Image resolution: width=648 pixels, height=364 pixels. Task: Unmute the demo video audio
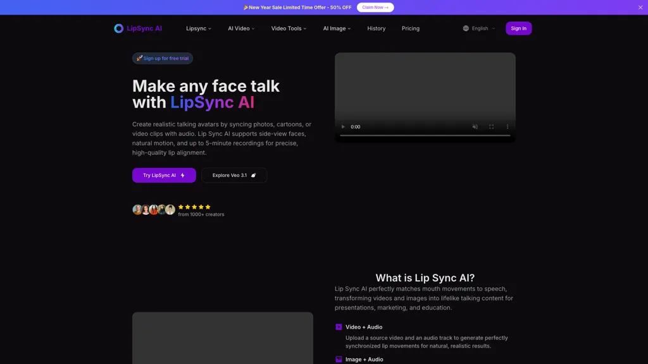(475, 126)
